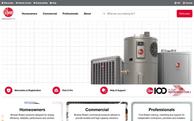This screenshot has height=121, width=194.
Task: Click the shield icon beside Warranties in top bar
Action: pos(2,3)
